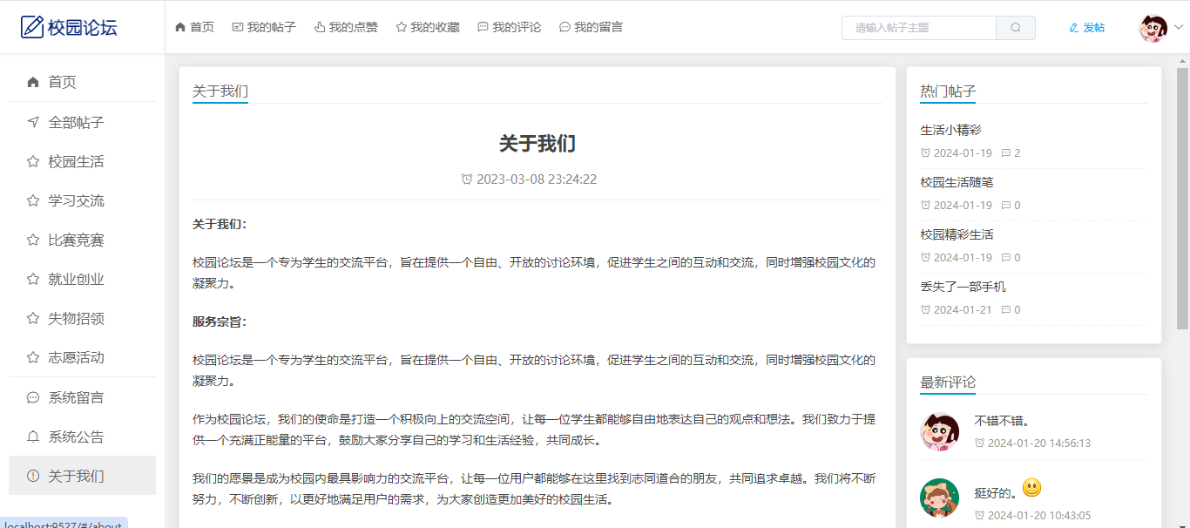Open 我的点赞 in top navigation

point(346,27)
